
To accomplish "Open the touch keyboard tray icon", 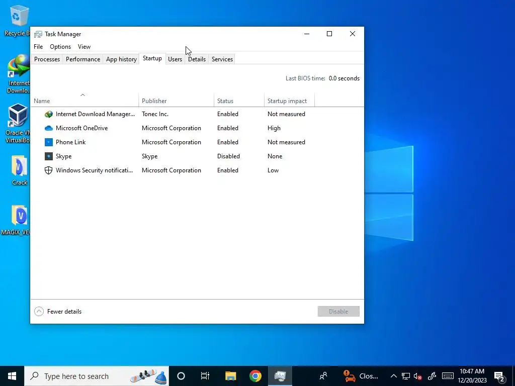I will [448, 376].
